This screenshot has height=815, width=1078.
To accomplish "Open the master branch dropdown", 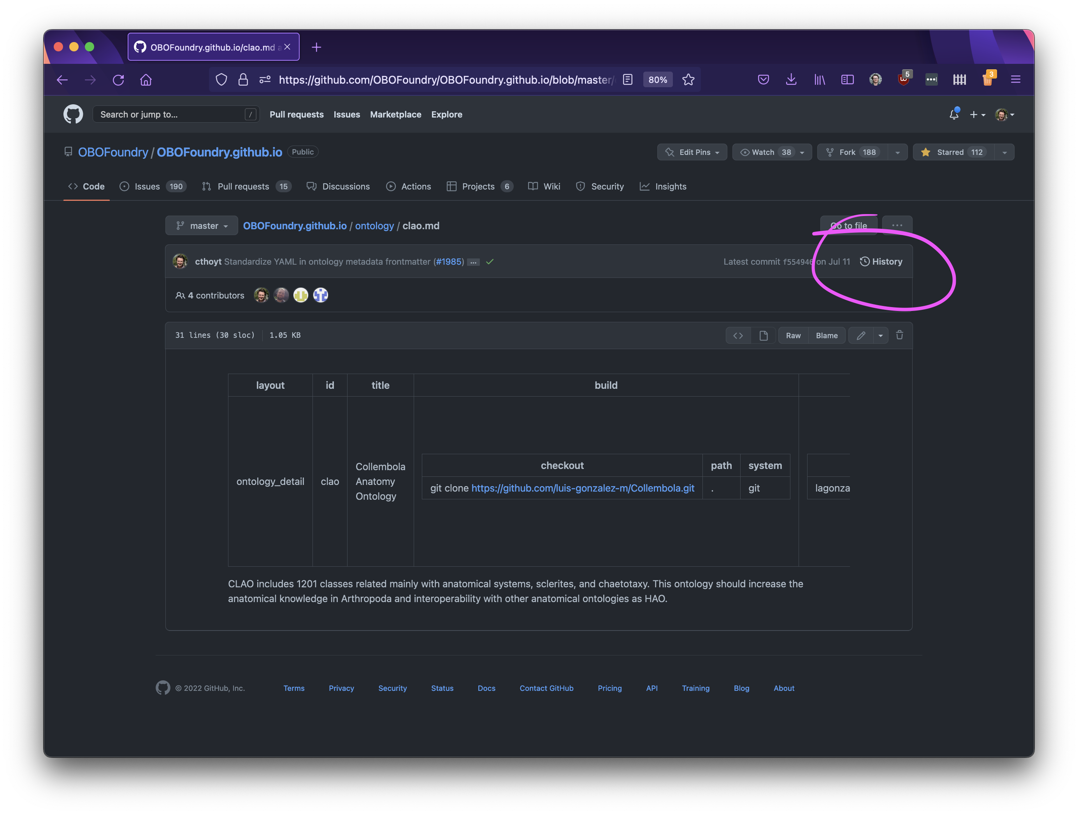I will click(x=202, y=226).
